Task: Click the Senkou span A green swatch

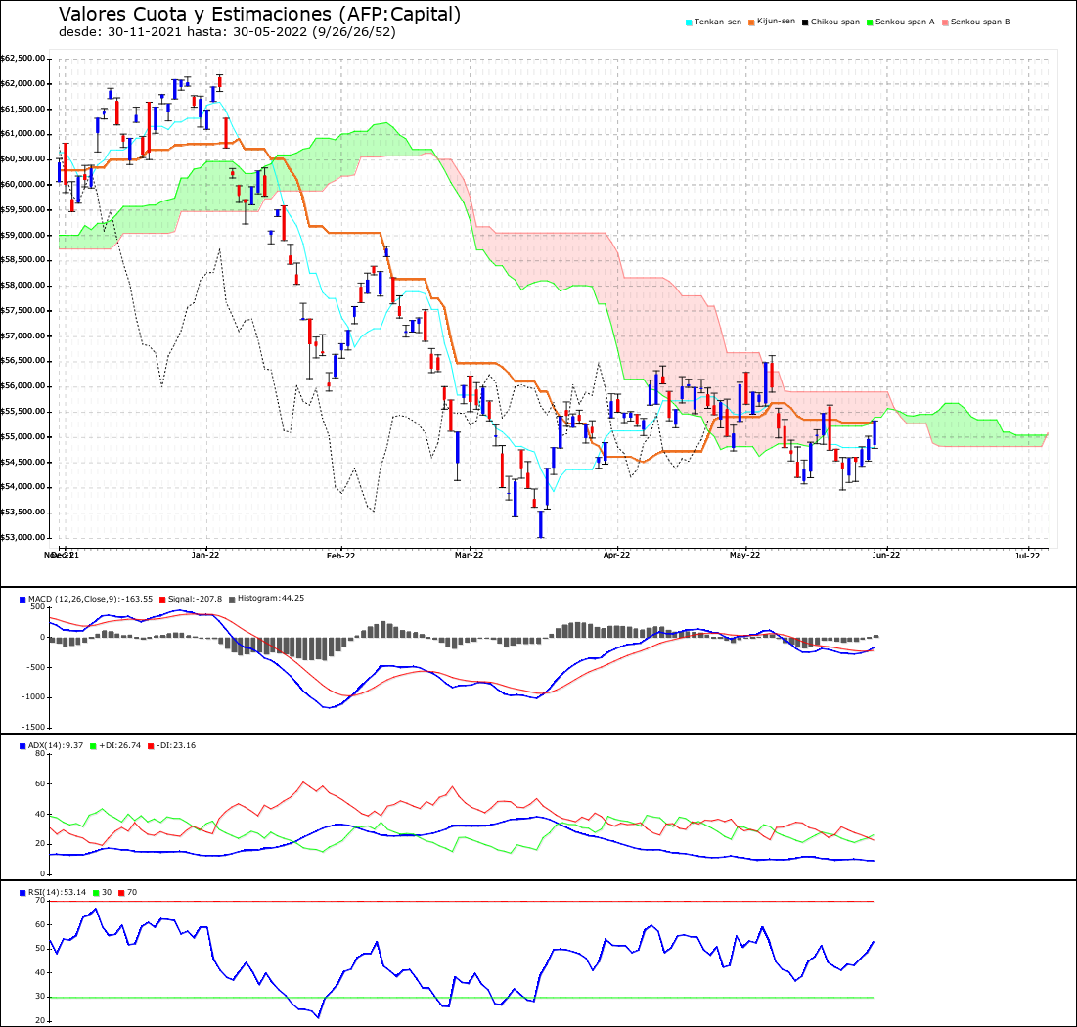Action: tap(870, 22)
